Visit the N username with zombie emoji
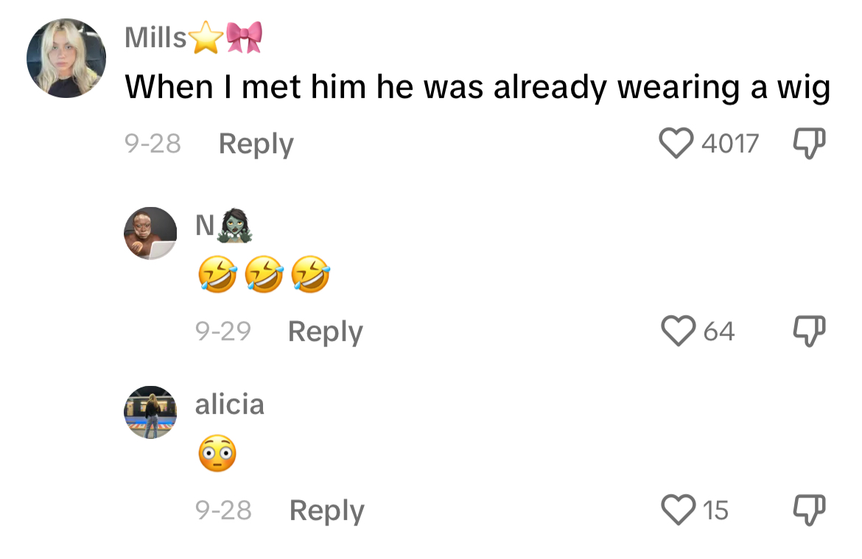The width and height of the screenshot is (862, 559). (x=224, y=225)
